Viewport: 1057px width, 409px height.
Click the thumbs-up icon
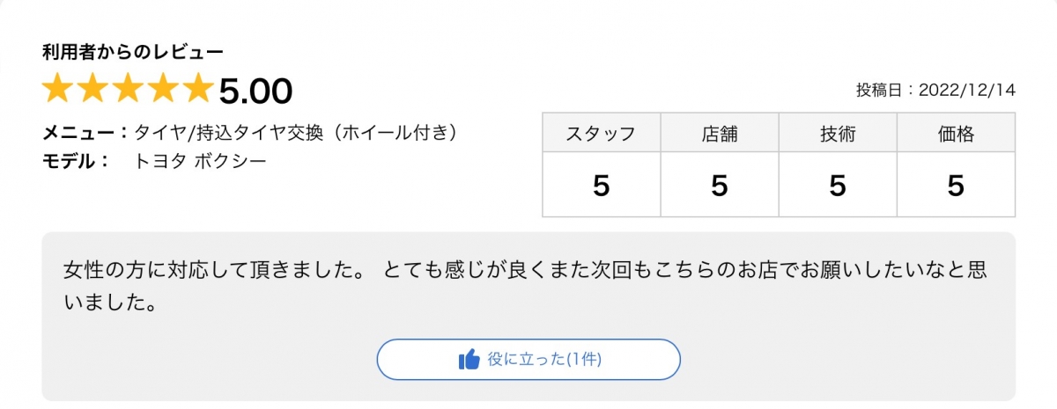(469, 359)
